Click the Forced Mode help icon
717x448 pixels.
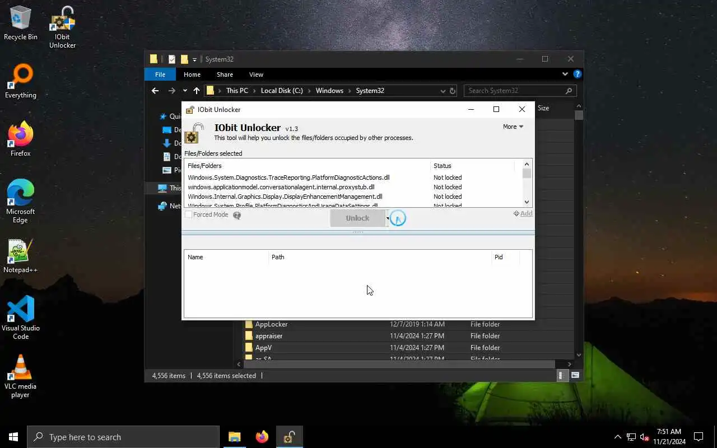[237, 215]
